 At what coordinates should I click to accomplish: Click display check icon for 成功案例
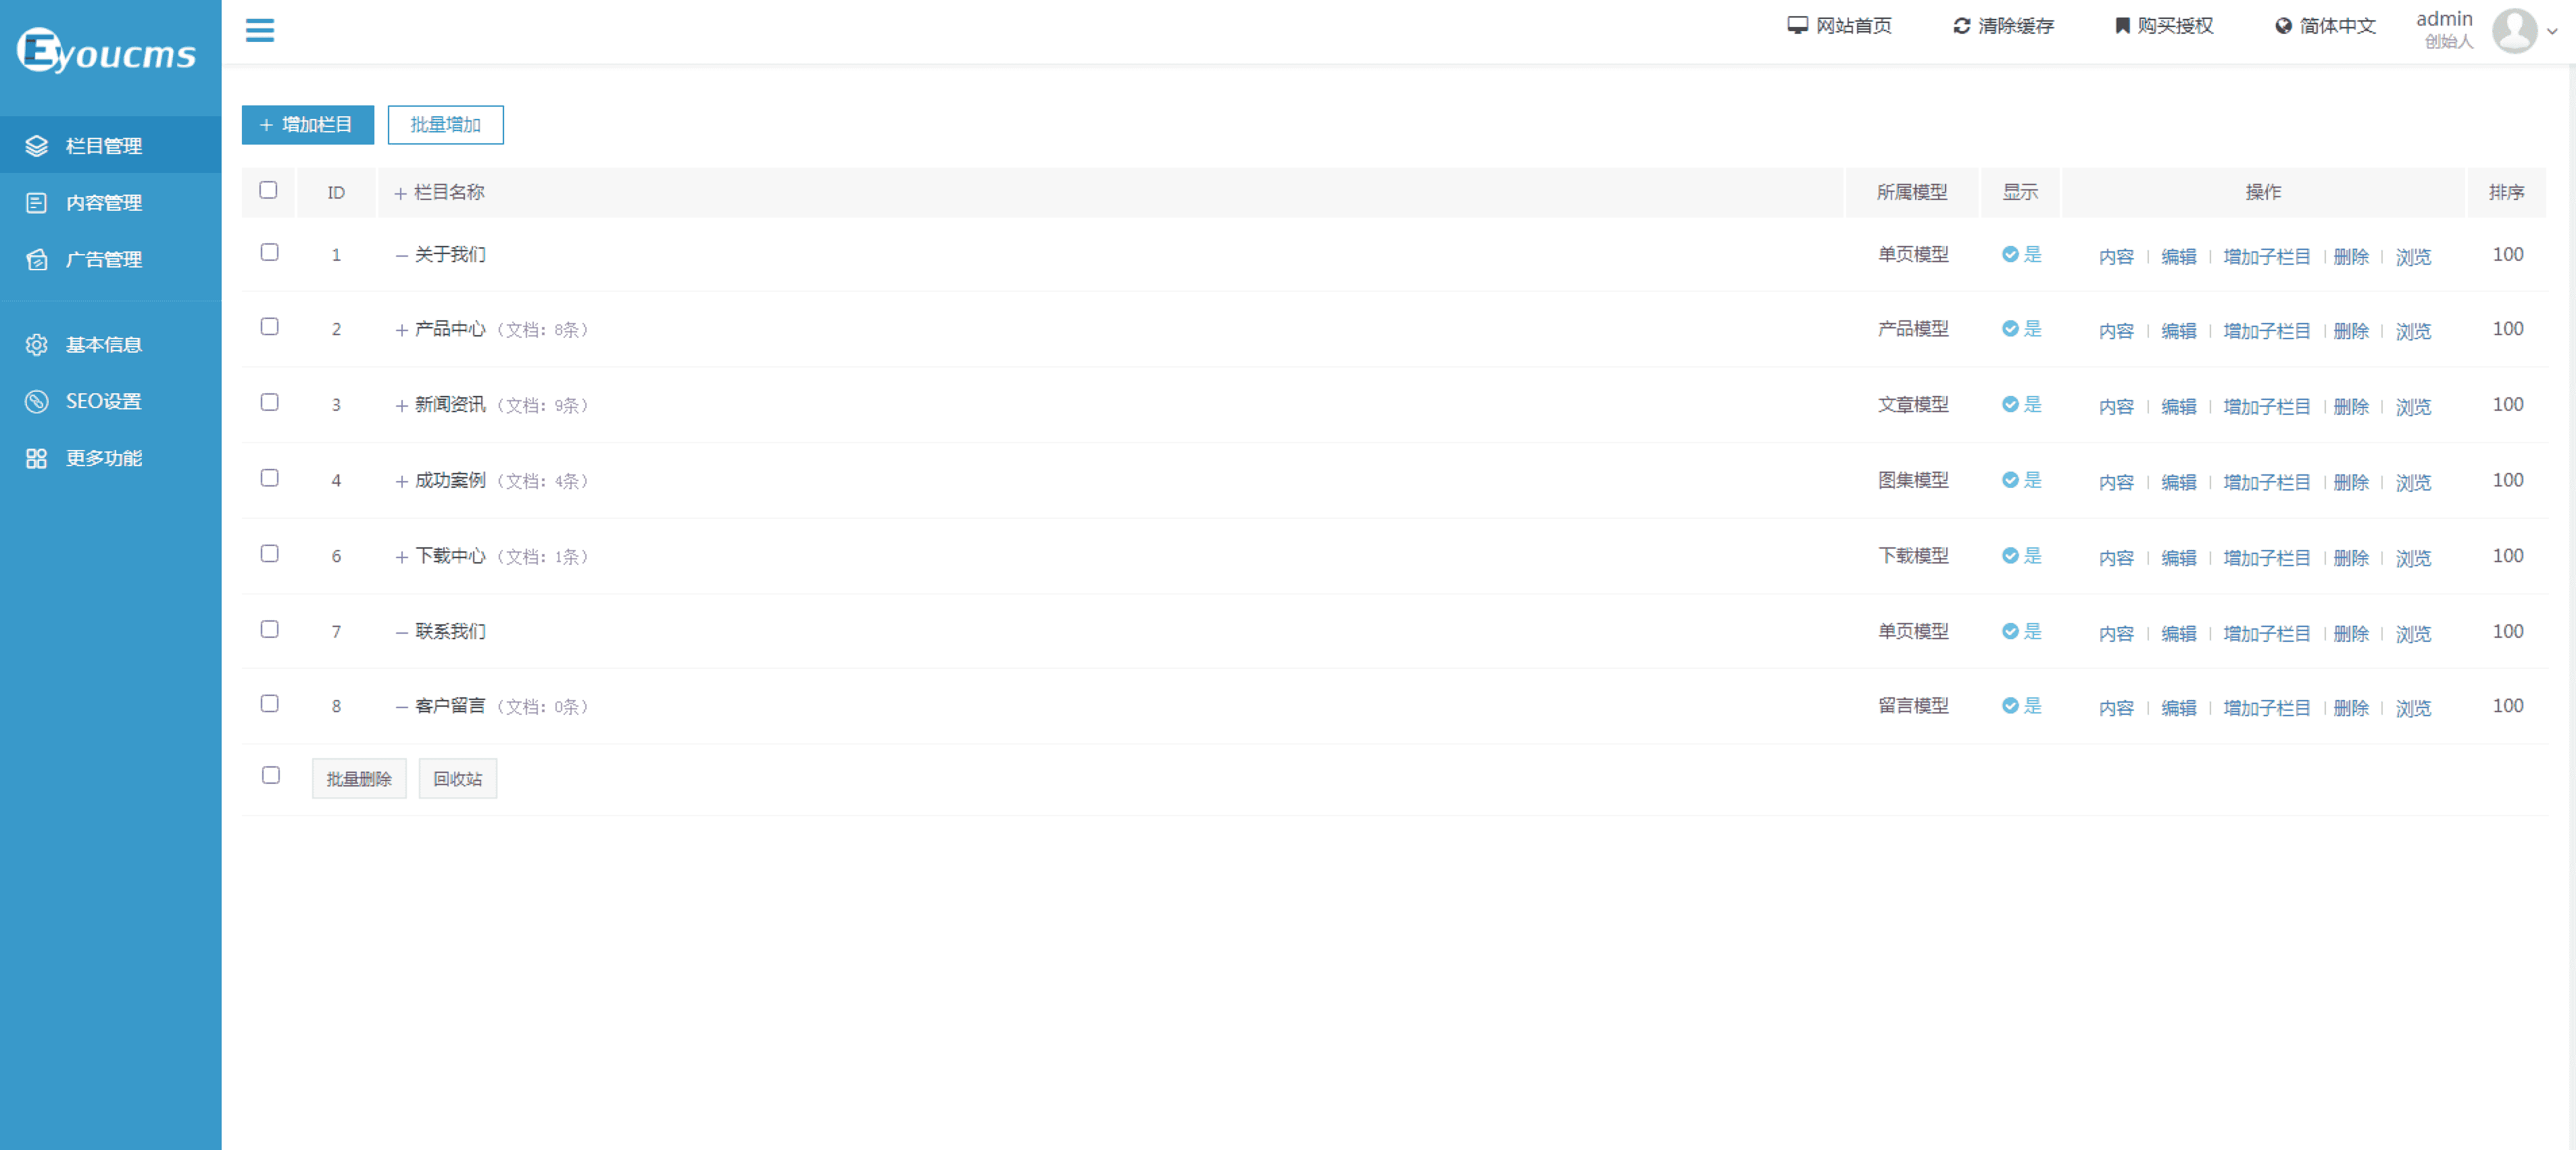[2010, 480]
